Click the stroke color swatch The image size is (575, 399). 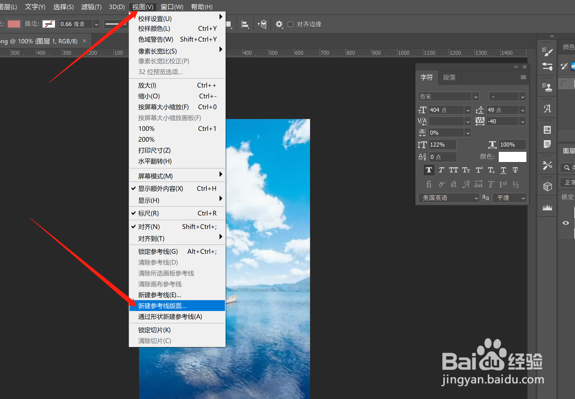point(49,24)
